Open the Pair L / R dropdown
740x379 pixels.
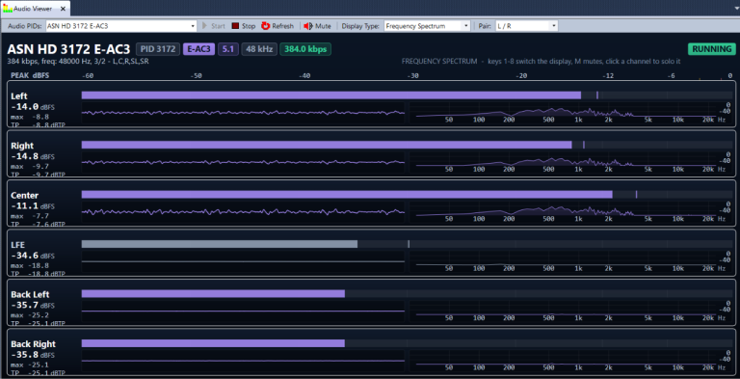point(554,26)
